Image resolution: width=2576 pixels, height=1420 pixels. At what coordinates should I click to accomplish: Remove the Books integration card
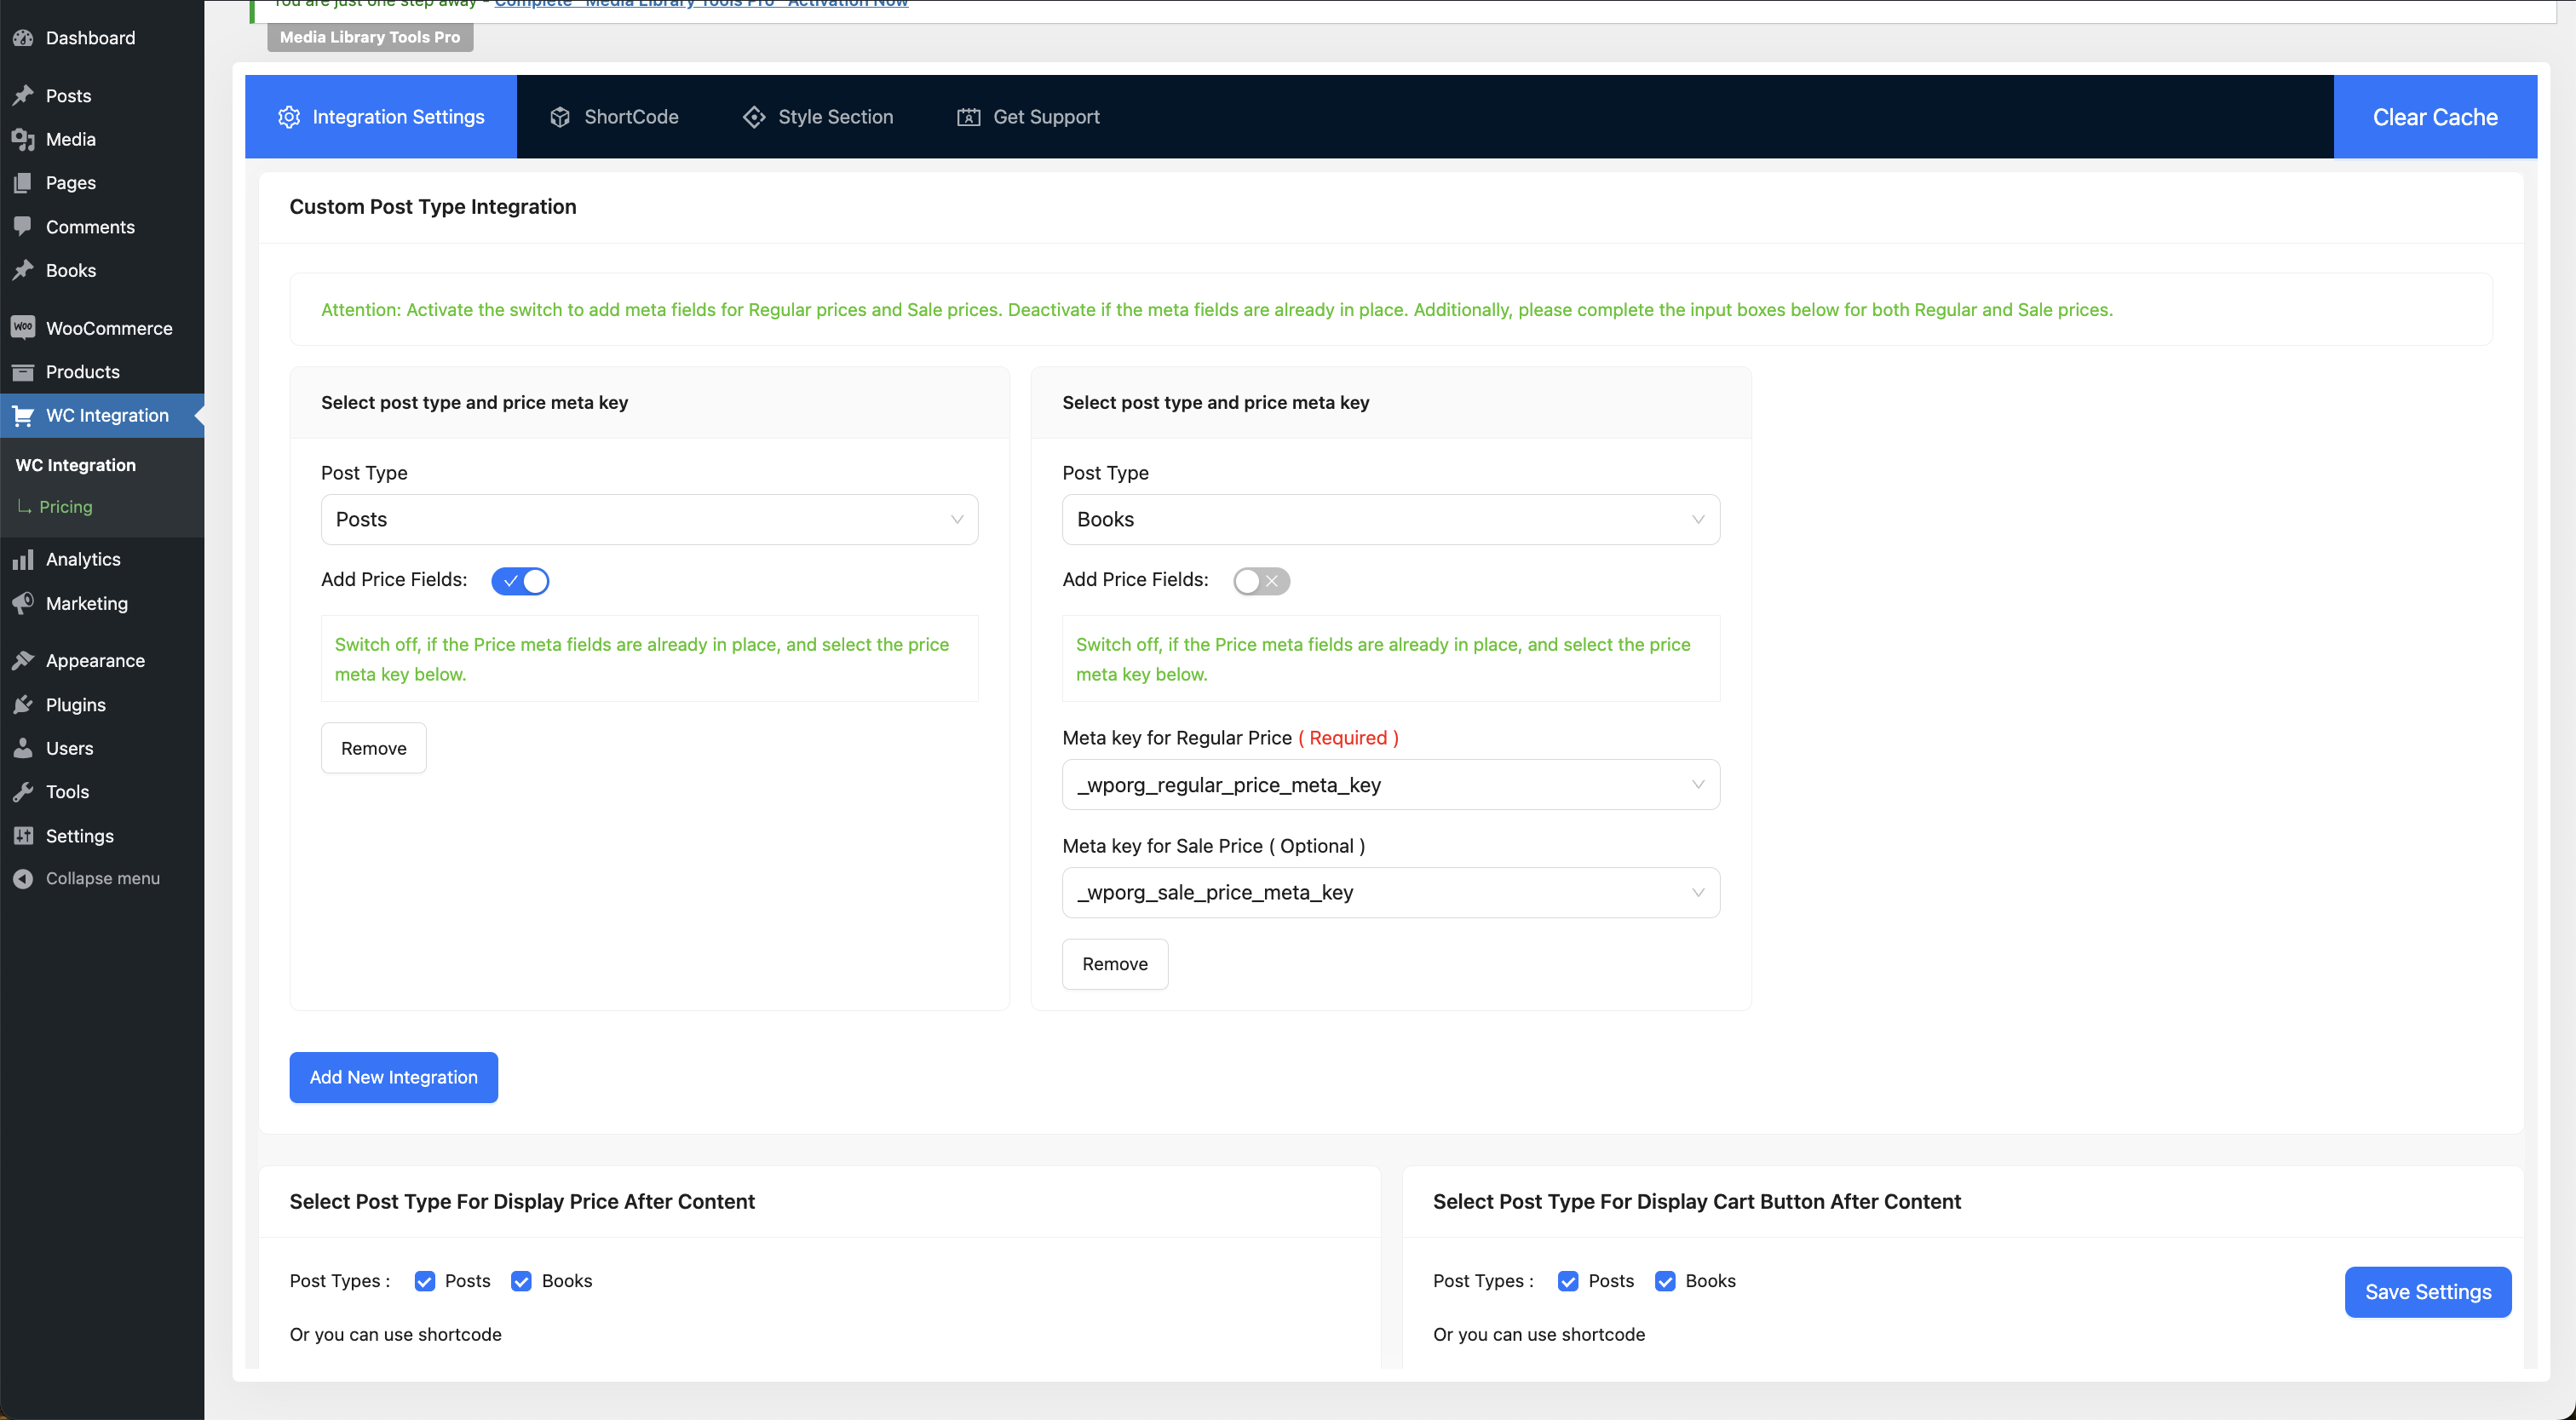pyautogui.click(x=1115, y=964)
